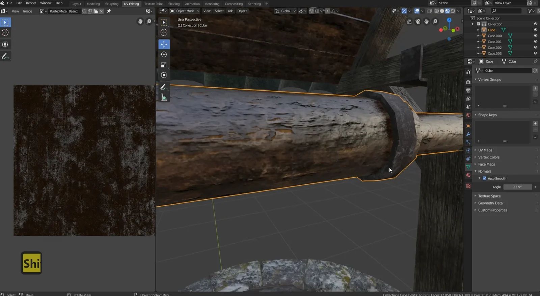Screen dimensions: 540x296
Task: Select the Cursor tool in UV editor
Action: coord(5,33)
